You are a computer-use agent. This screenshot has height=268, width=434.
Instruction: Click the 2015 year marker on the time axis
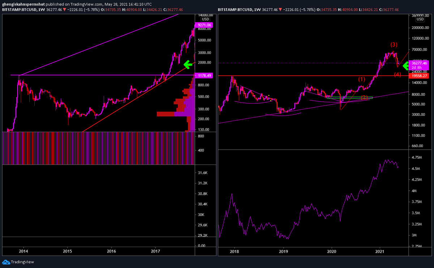[68, 251]
